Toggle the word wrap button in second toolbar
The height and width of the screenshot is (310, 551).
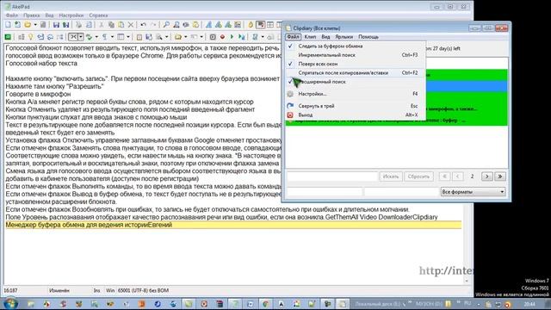point(73,37)
